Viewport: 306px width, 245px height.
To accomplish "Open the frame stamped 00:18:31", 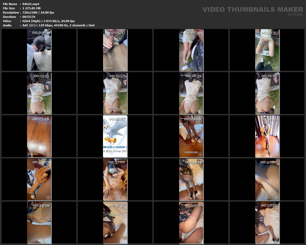I will click(191, 93).
